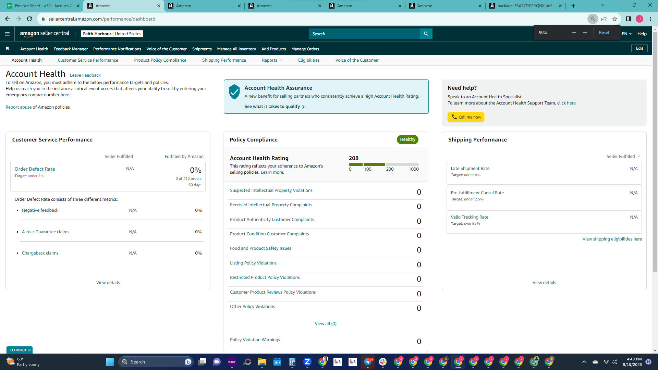
Task: Click the search magnifier button
Action: 426,34
